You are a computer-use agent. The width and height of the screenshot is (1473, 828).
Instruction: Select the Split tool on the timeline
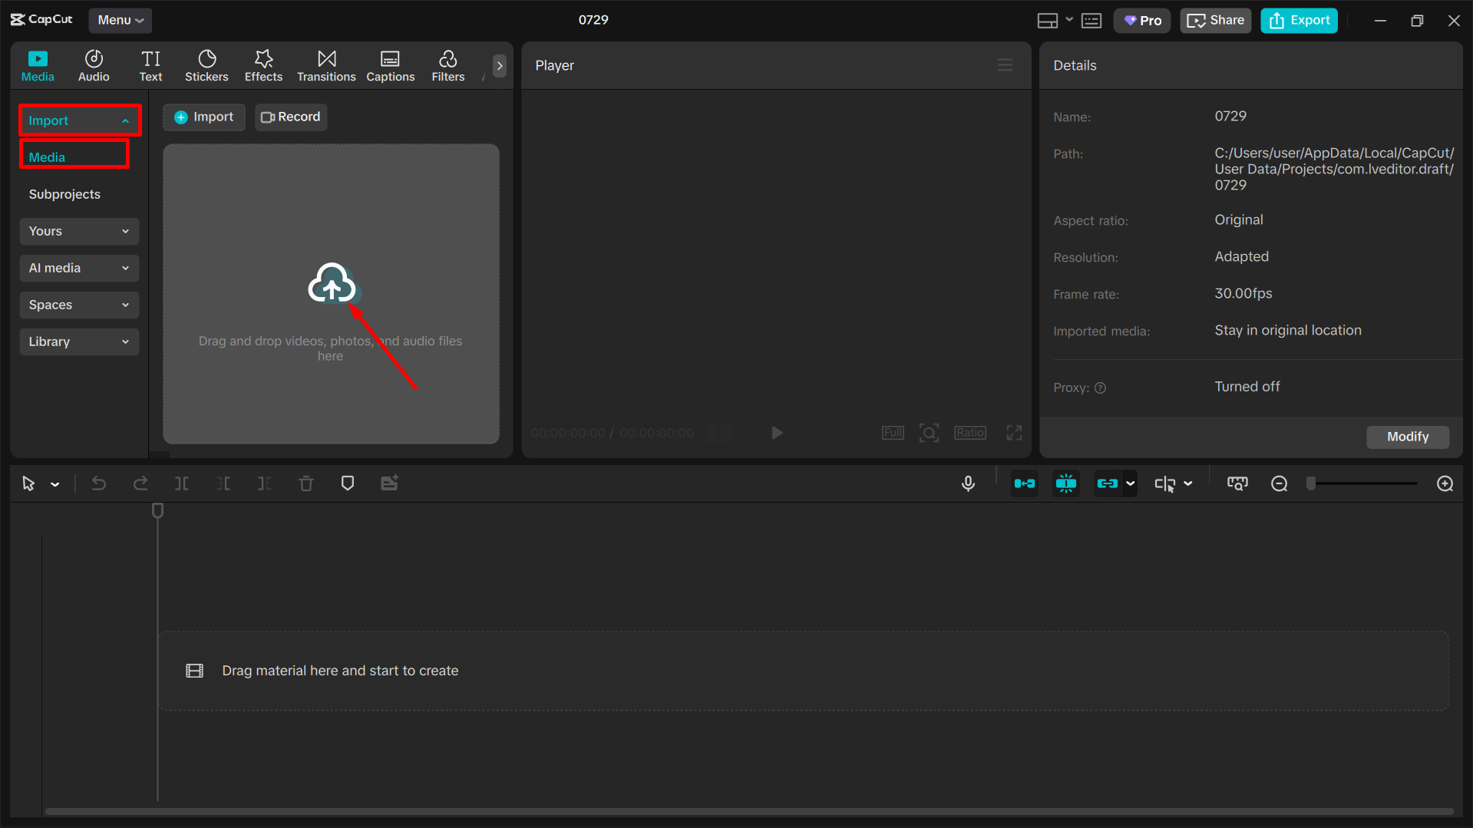pos(182,483)
